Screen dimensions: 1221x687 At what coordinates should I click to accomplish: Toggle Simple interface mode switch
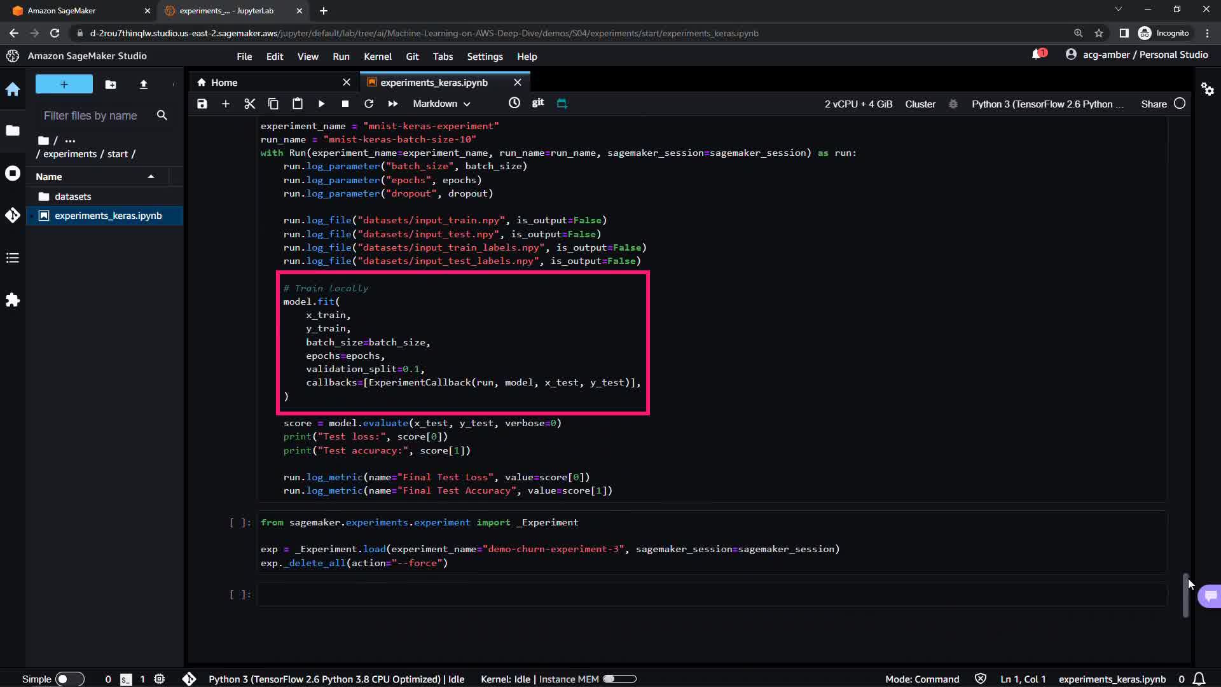click(69, 679)
